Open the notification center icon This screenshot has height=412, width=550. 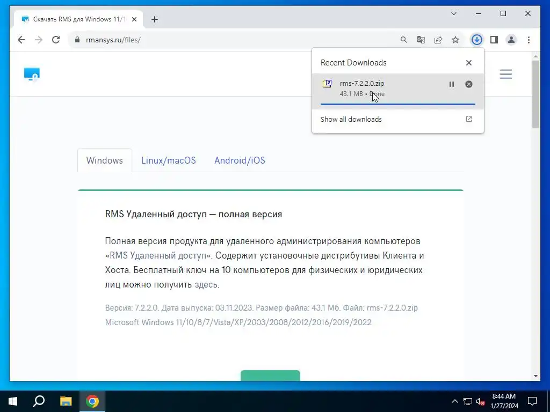point(532,401)
